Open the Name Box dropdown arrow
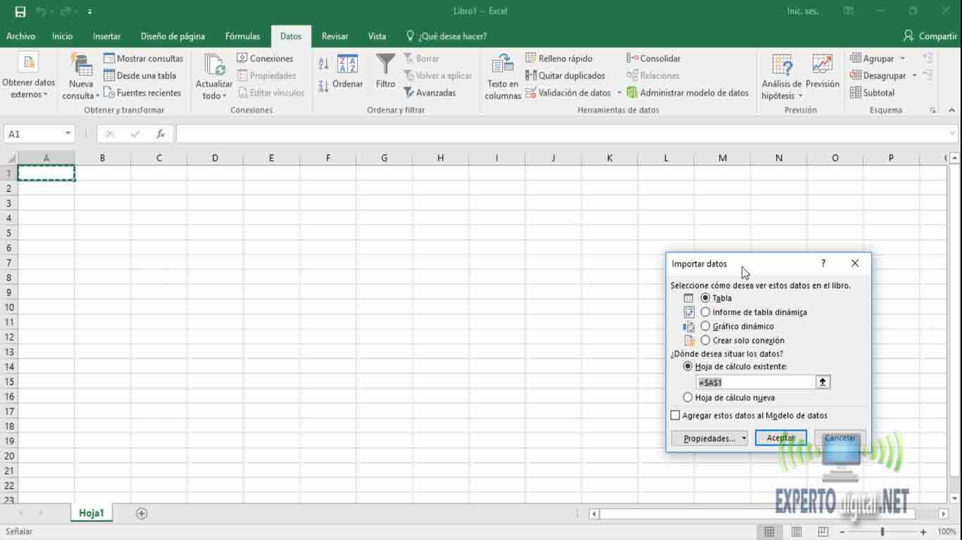Screen dimensions: 962x540 click(x=68, y=134)
